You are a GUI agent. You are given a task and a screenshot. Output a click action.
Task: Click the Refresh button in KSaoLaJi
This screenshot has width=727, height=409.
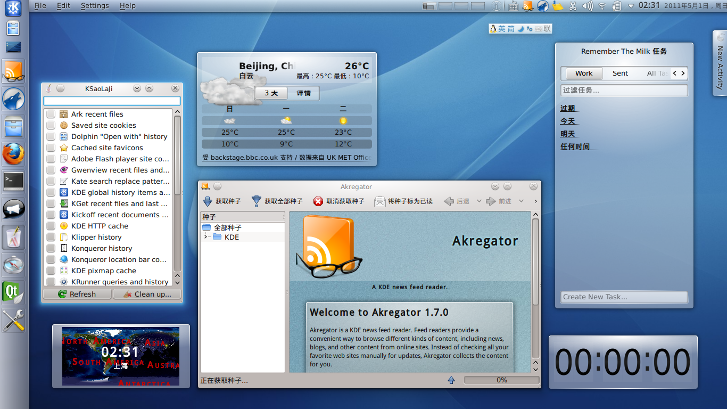pyautogui.click(x=77, y=294)
